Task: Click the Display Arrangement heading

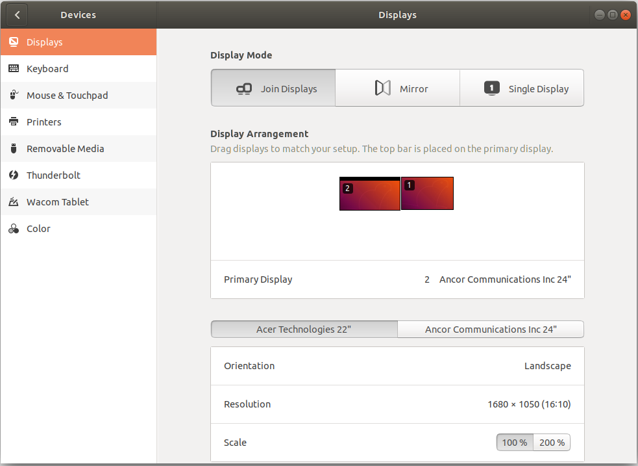Action: point(259,134)
